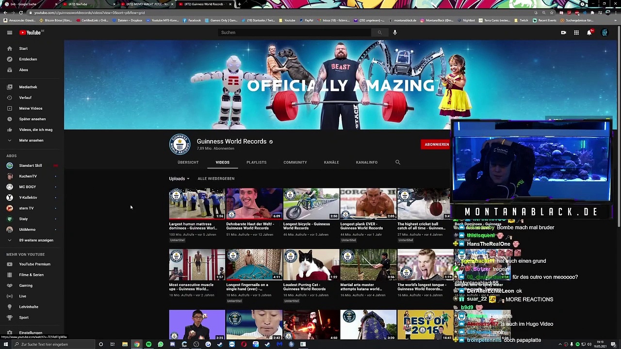
Task: Click the red Abonnieren button
Action: (x=436, y=144)
